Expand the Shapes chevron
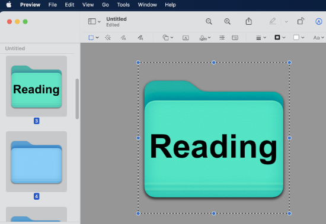This screenshot has width=326, height=224. 172,38
